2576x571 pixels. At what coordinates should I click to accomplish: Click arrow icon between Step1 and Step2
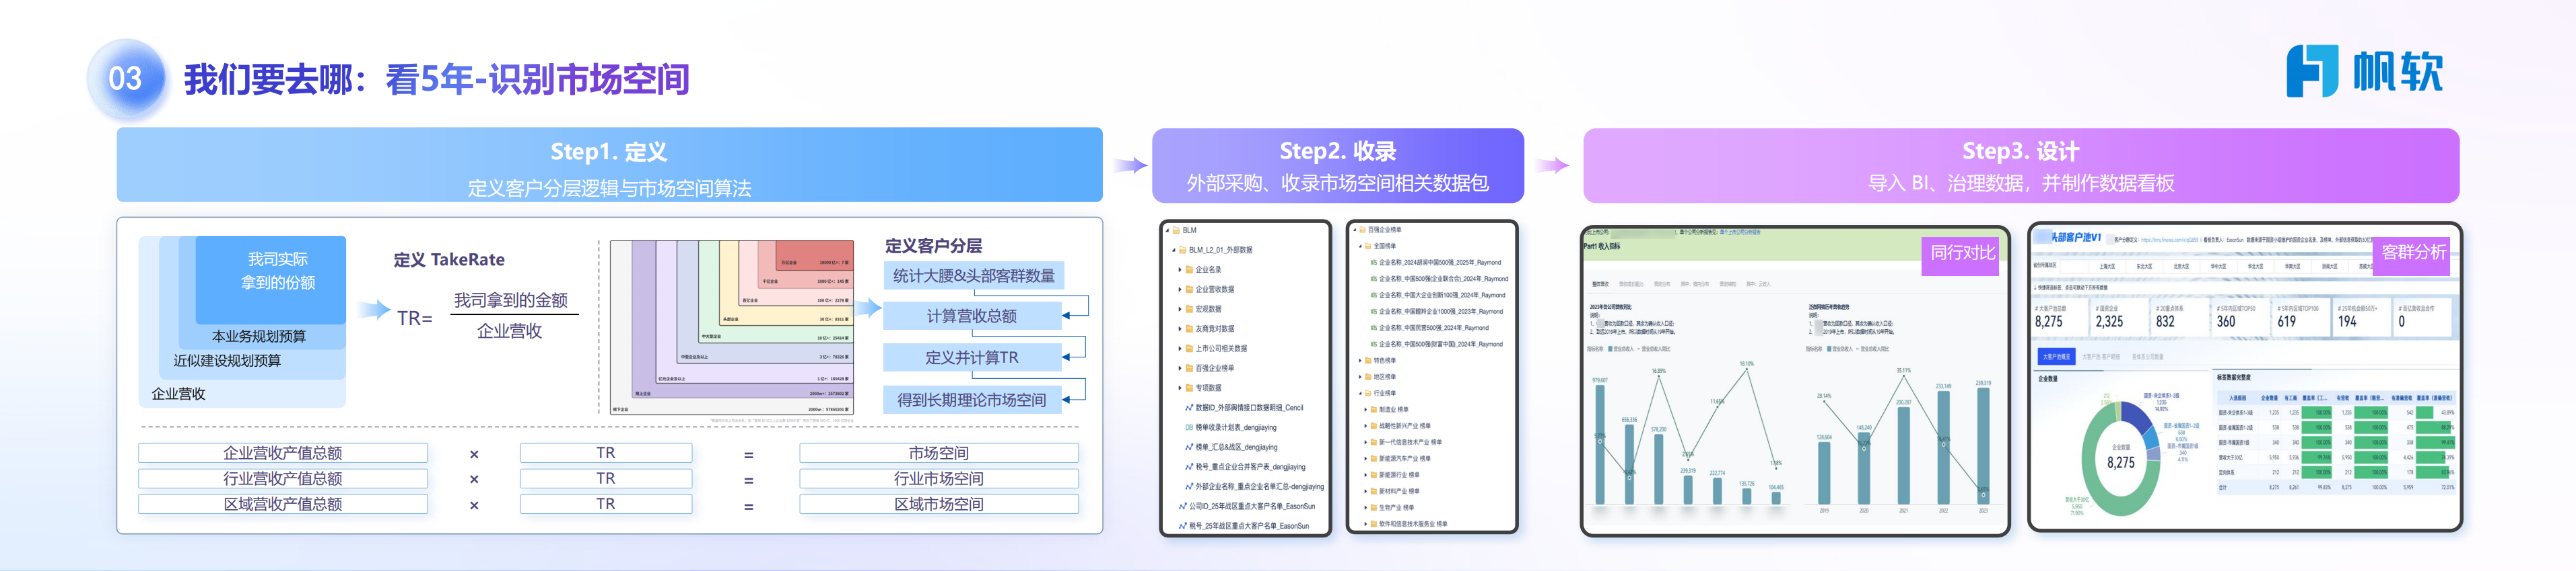click(x=1129, y=166)
